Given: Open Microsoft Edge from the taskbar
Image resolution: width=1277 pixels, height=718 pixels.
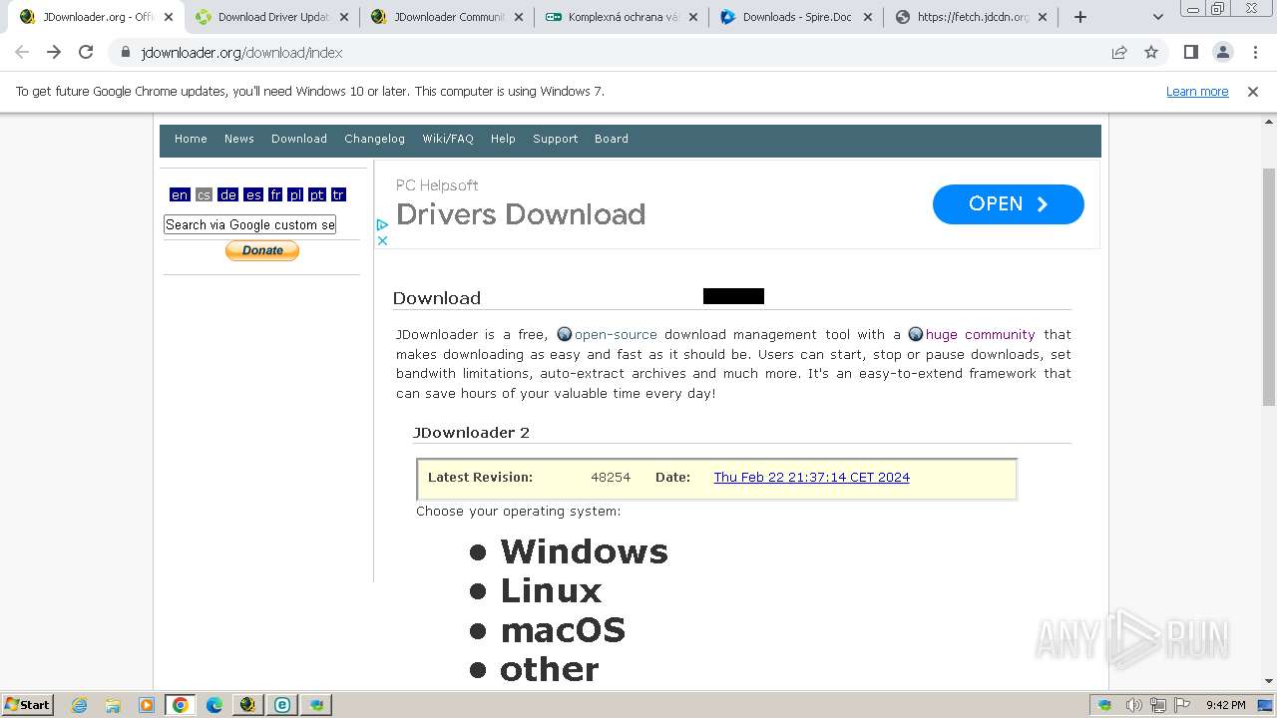Looking at the screenshot, I should [x=214, y=705].
